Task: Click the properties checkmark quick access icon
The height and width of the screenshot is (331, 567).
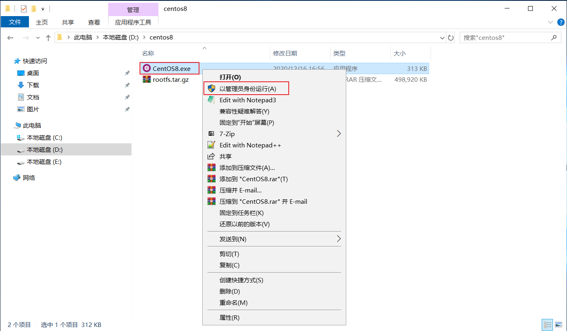Action: [23, 8]
